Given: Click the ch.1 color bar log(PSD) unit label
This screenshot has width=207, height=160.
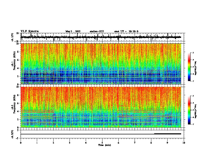Looking at the screenshot, I should 196,68.
